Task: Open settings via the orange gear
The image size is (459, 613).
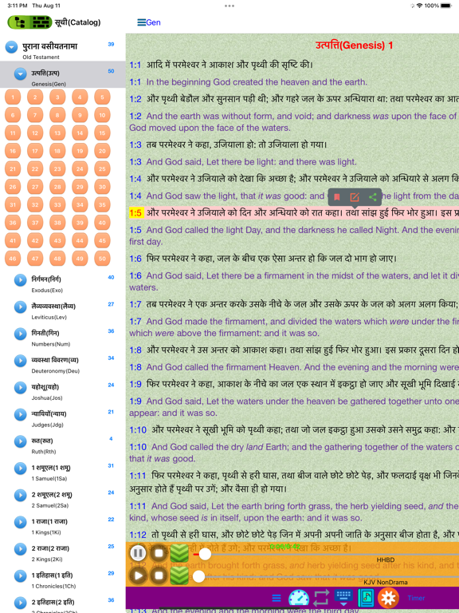Action: click(388, 598)
